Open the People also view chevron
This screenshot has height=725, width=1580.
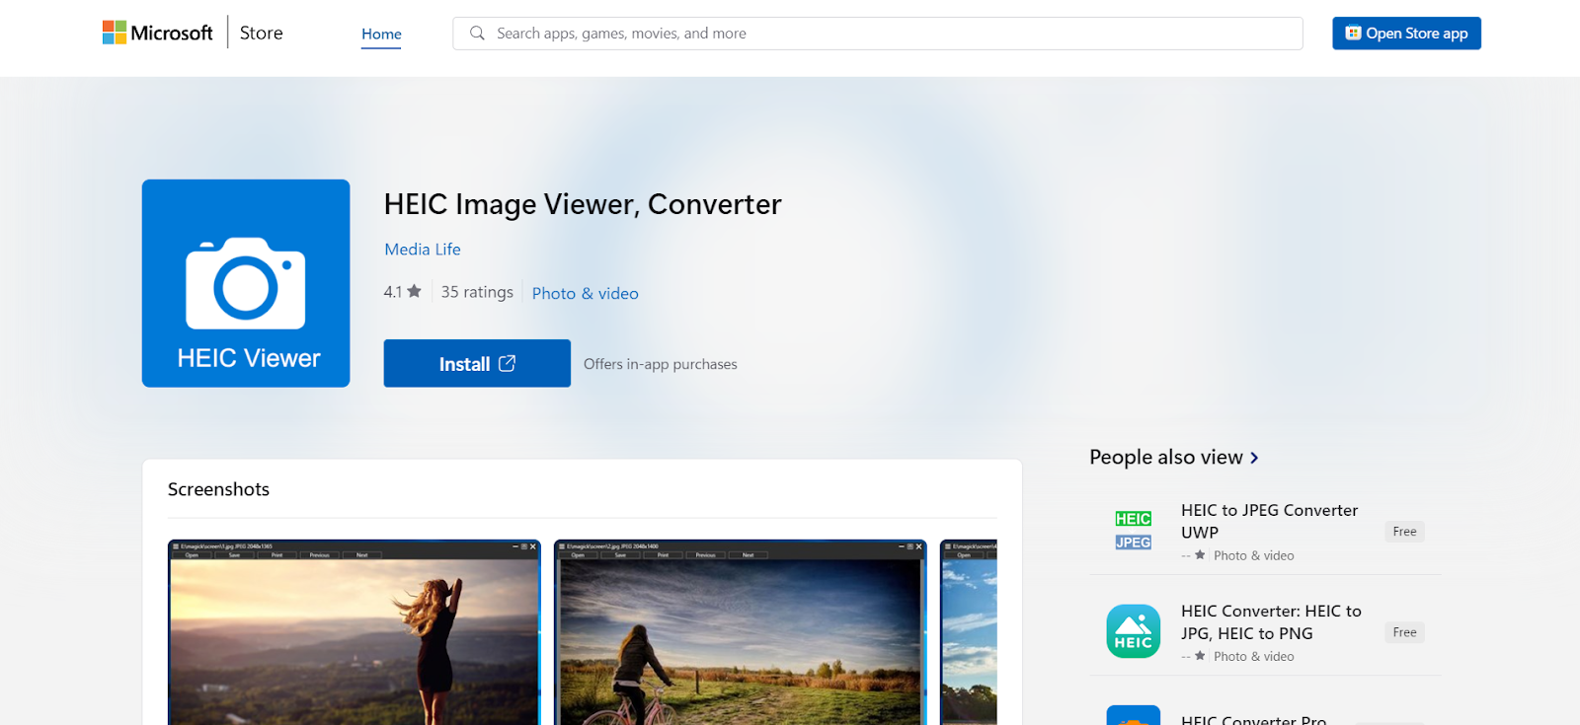click(x=1254, y=458)
